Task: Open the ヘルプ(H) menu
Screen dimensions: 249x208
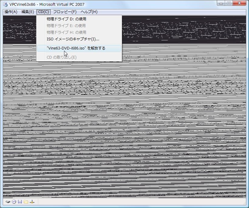Action: tap(89, 12)
